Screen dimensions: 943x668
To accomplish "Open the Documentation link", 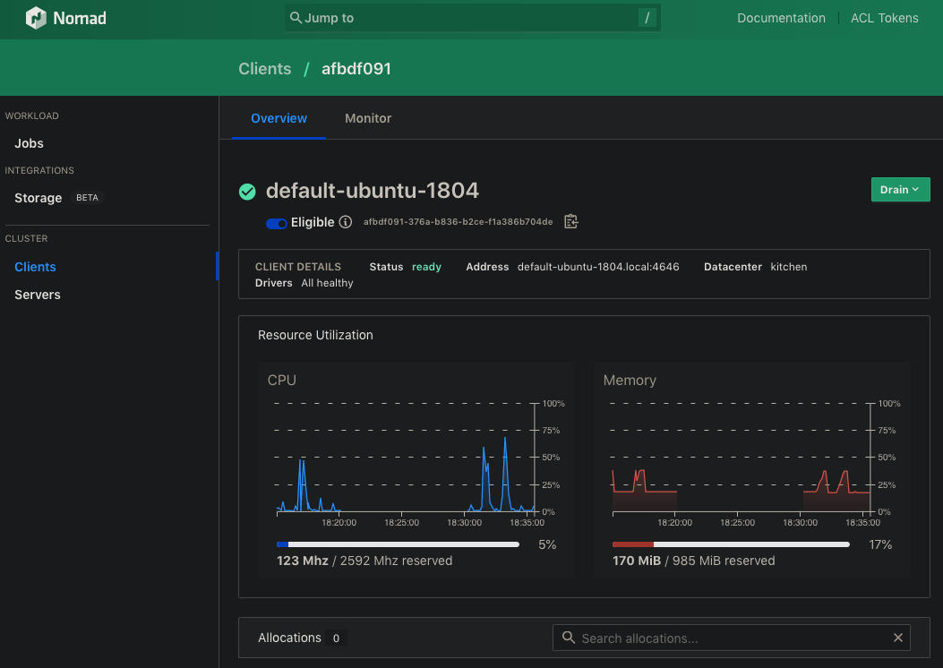I will coord(781,18).
